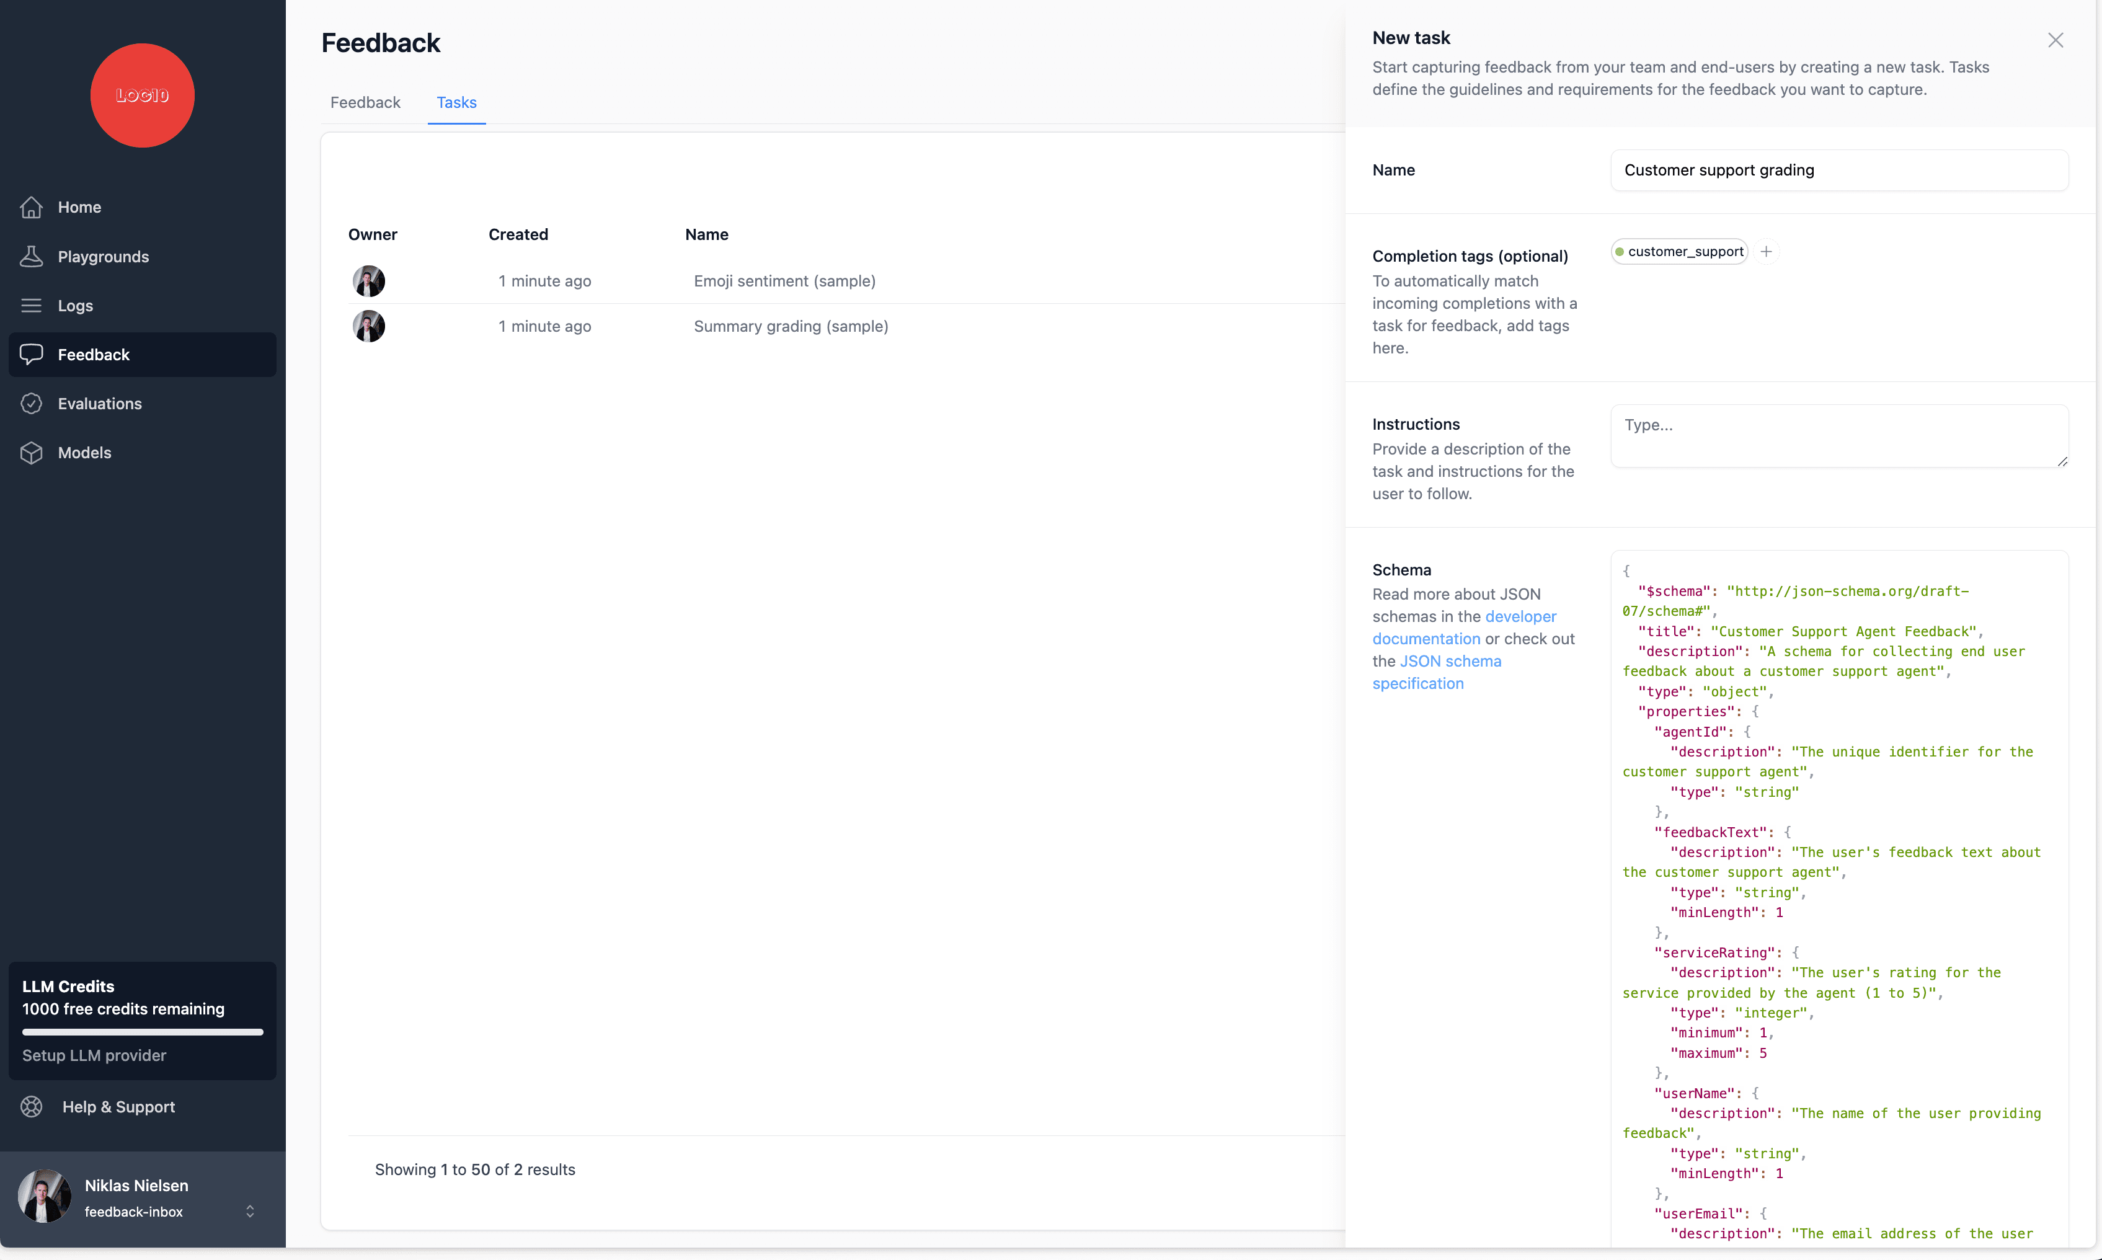Screen dimensions: 2102x1260
Task: Click the "userEmail" key in schema
Action: coord(1698,1213)
